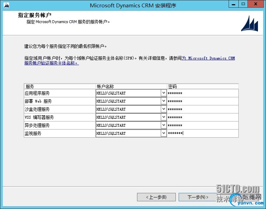Select the 应用程序服务 row label
266x209 pixels.
[x=37, y=93]
